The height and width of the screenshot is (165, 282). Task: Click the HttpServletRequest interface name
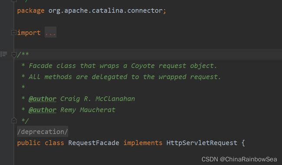pos(202,143)
